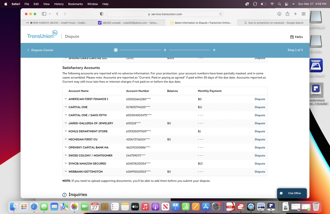Open Mail app in the Dock
This screenshot has height=214, width=330.
tap(54, 207)
